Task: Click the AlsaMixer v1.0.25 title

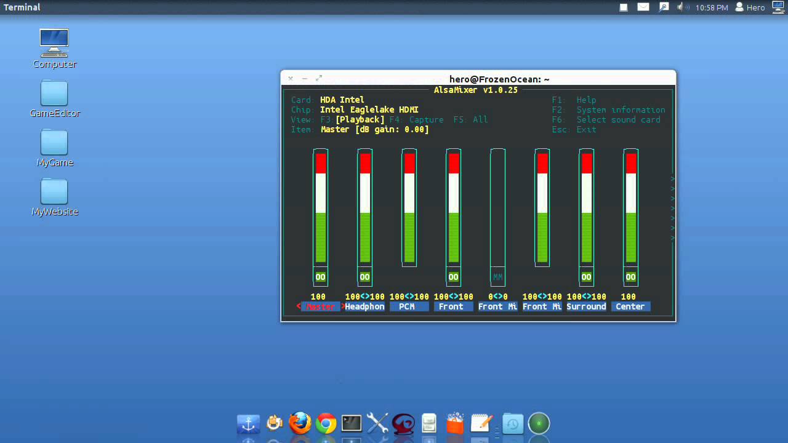Action: click(x=476, y=90)
